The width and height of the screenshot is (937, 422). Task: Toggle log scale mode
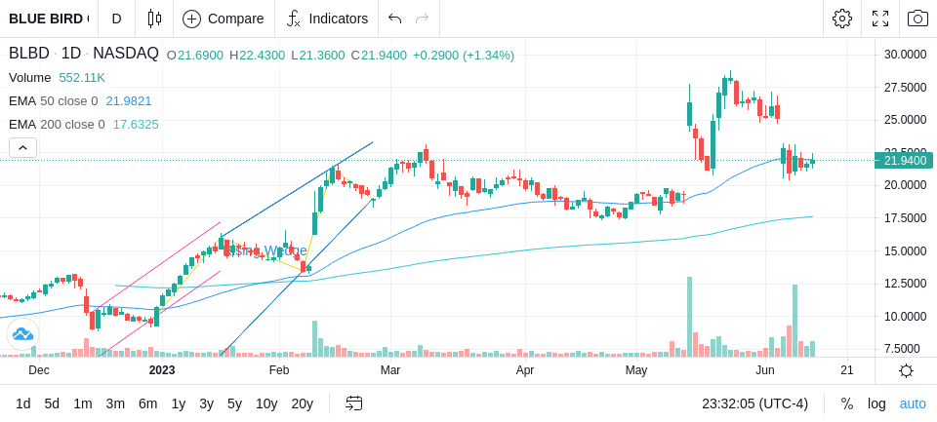[x=876, y=404]
